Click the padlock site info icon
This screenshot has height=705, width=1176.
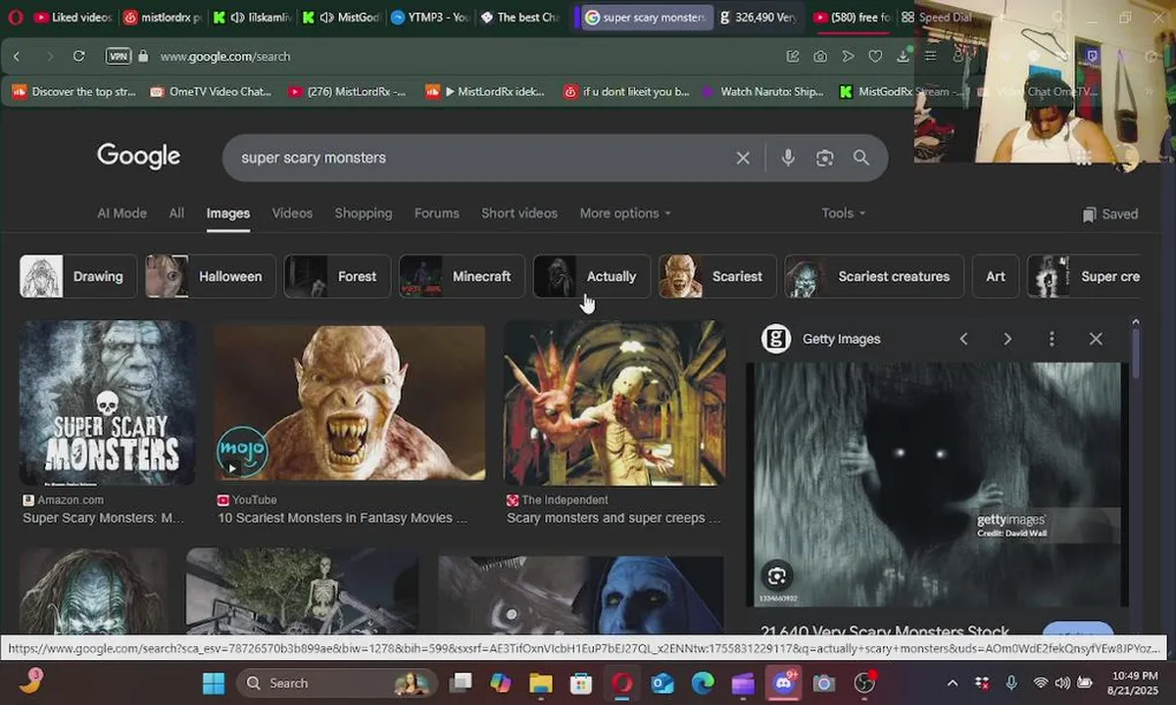pyautogui.click(x=143, y=57)
